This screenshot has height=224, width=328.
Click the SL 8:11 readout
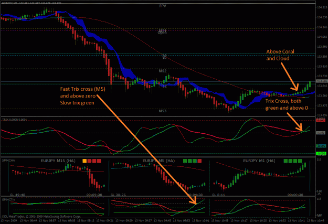coord(219,195)
